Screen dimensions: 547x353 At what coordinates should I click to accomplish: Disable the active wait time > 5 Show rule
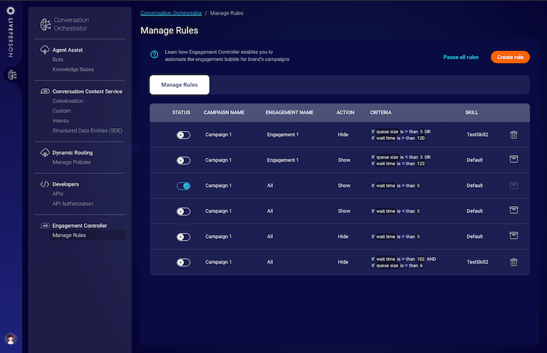tap(183, 186)
